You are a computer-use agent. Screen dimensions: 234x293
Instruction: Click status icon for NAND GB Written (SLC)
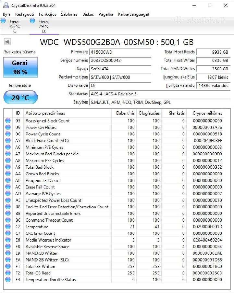[x=8, y=260]
